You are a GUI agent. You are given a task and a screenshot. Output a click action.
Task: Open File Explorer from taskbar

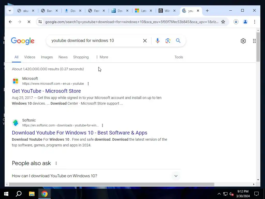point(32,194)
